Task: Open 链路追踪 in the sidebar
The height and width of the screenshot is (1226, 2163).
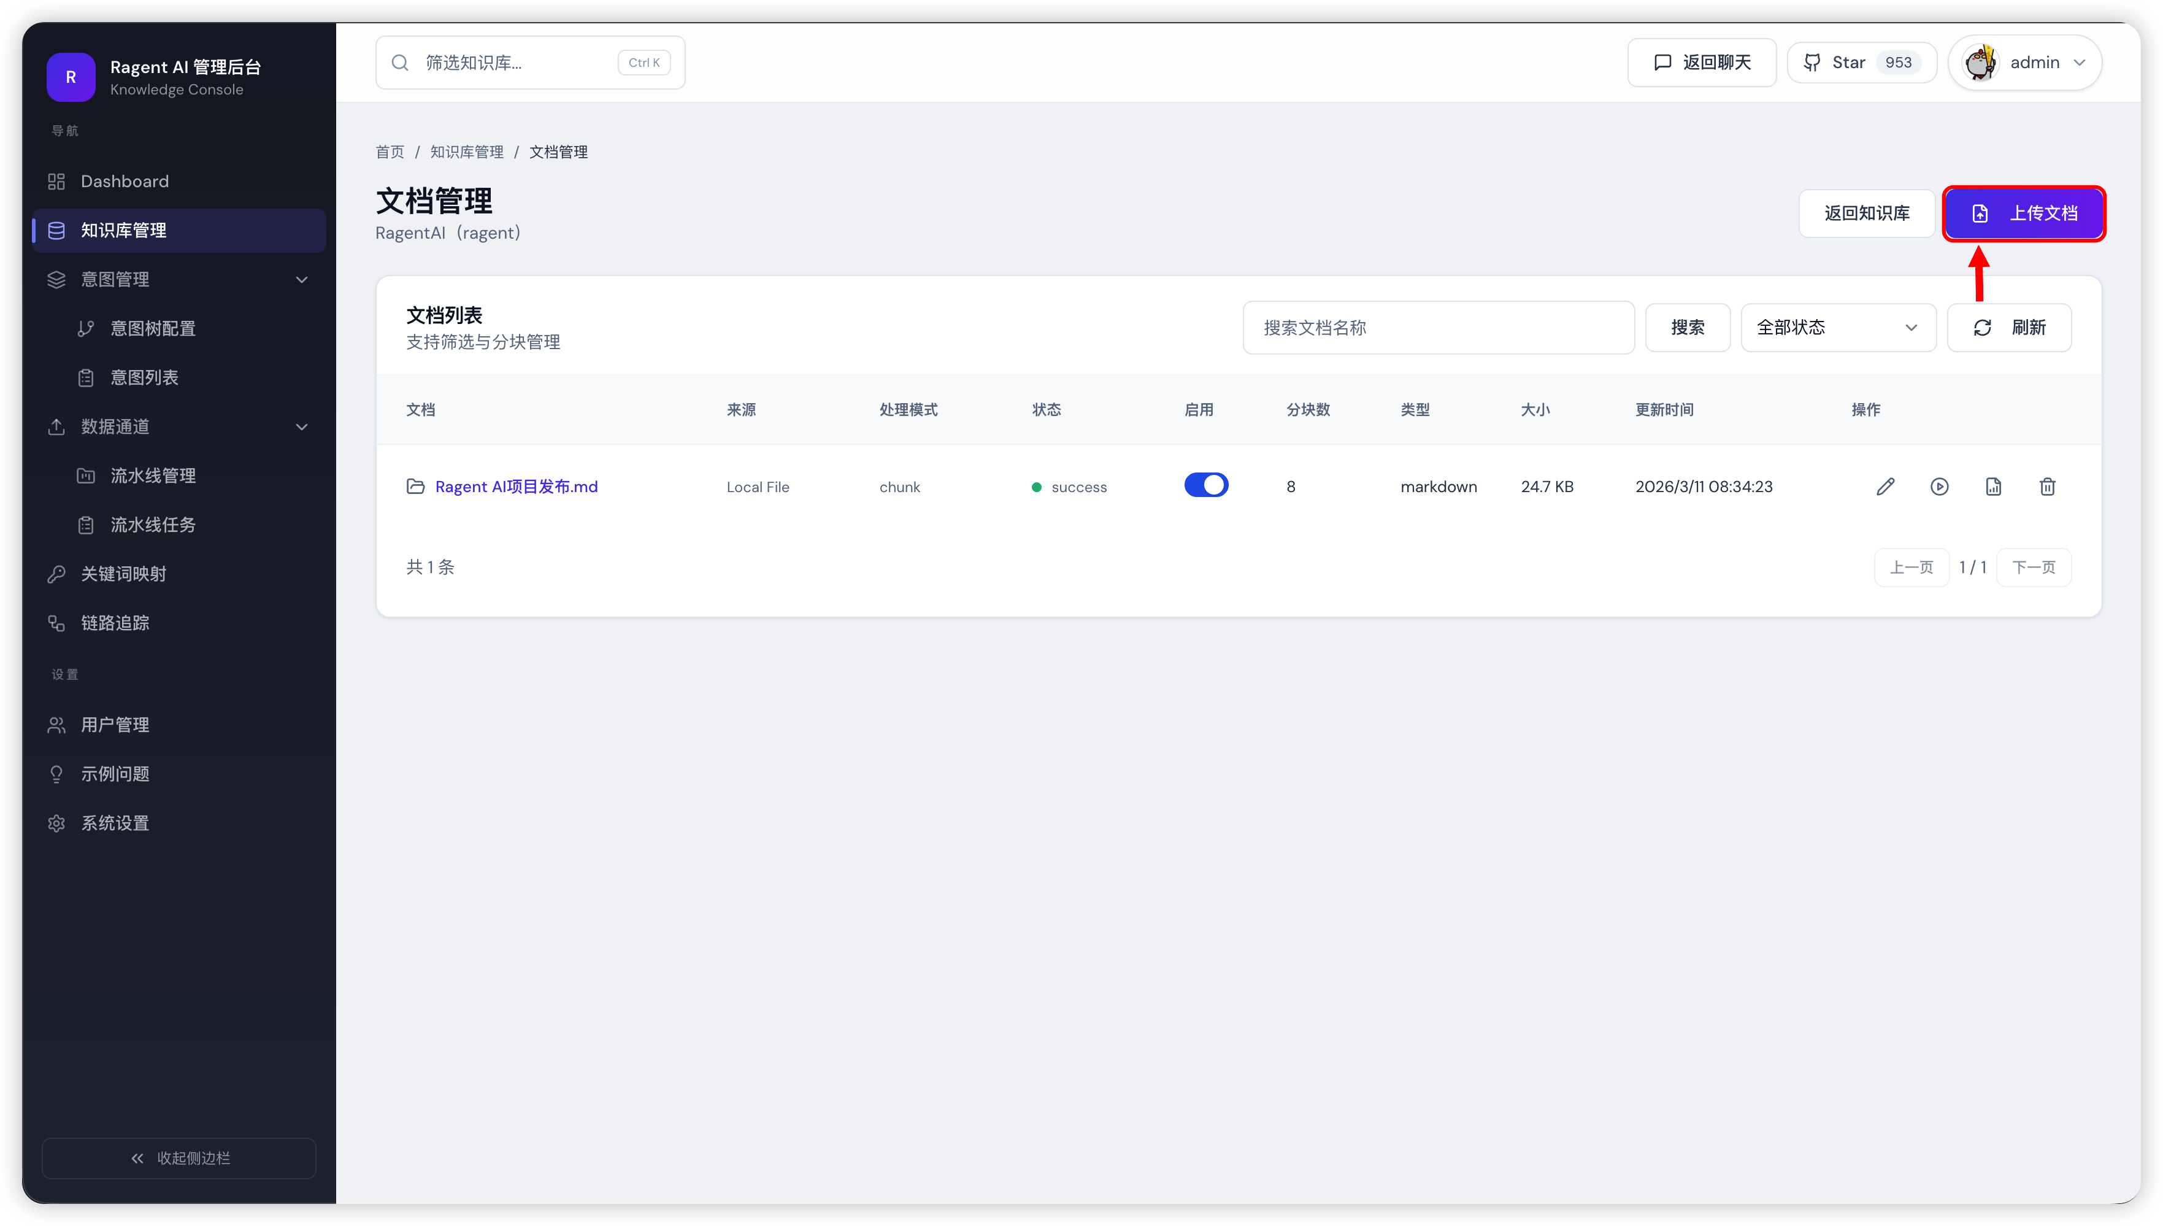Action: click(115, 623)
